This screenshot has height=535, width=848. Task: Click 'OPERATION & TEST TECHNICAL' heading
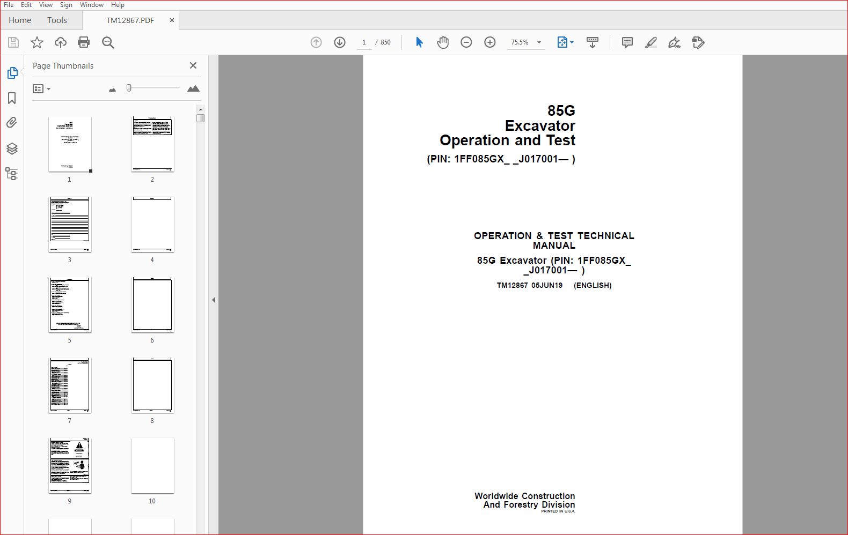554,236
